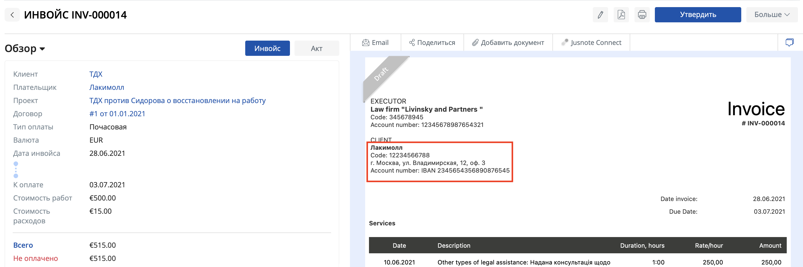Click the Description column header
Screen dimensions: 803x267
454,245
